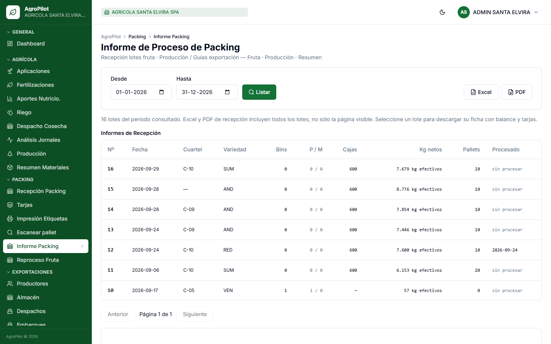Click the AgroPilot leaf logo icon
Viewport: 551px width, 344px height.
tap(13, 12)
